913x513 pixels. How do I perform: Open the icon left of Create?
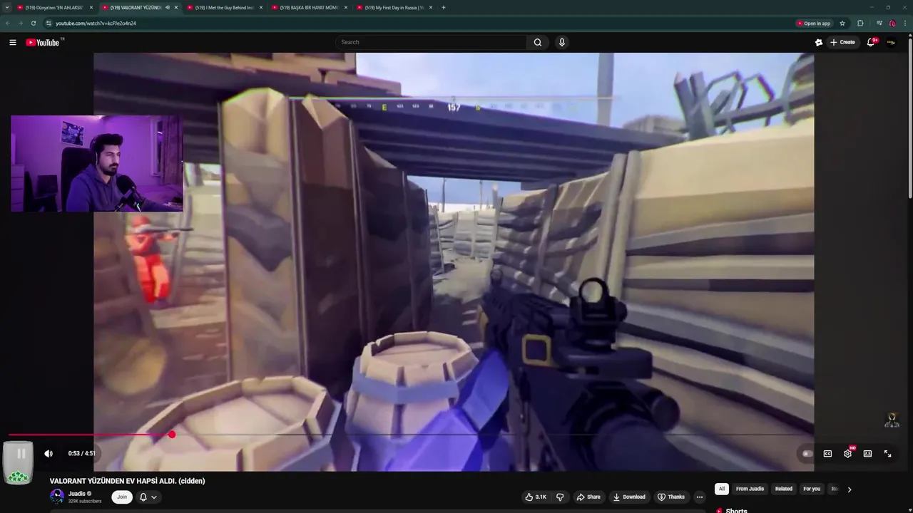819,42
